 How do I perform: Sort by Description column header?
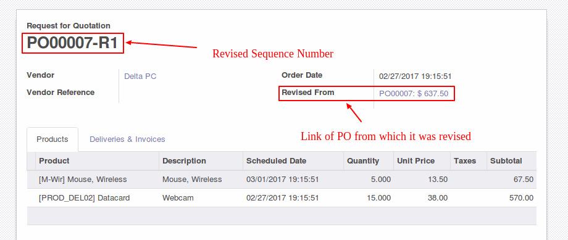pyautogui.click(x=201, y=161)
